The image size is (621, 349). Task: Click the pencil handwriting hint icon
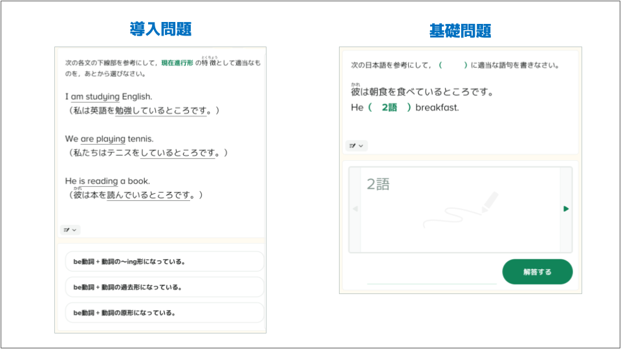pos(461,209)
